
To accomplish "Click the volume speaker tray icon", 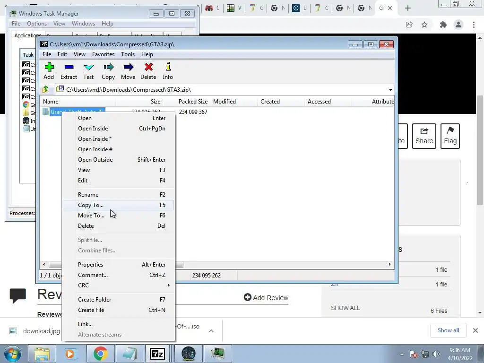I will [x=436, y=354].
